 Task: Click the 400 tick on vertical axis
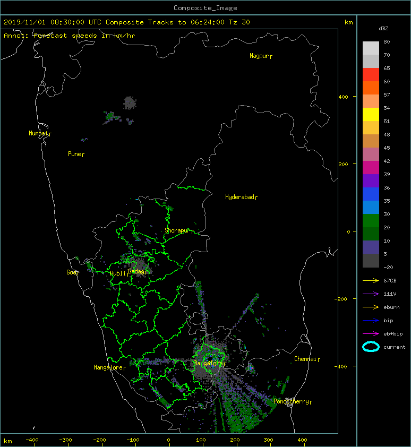344,97
